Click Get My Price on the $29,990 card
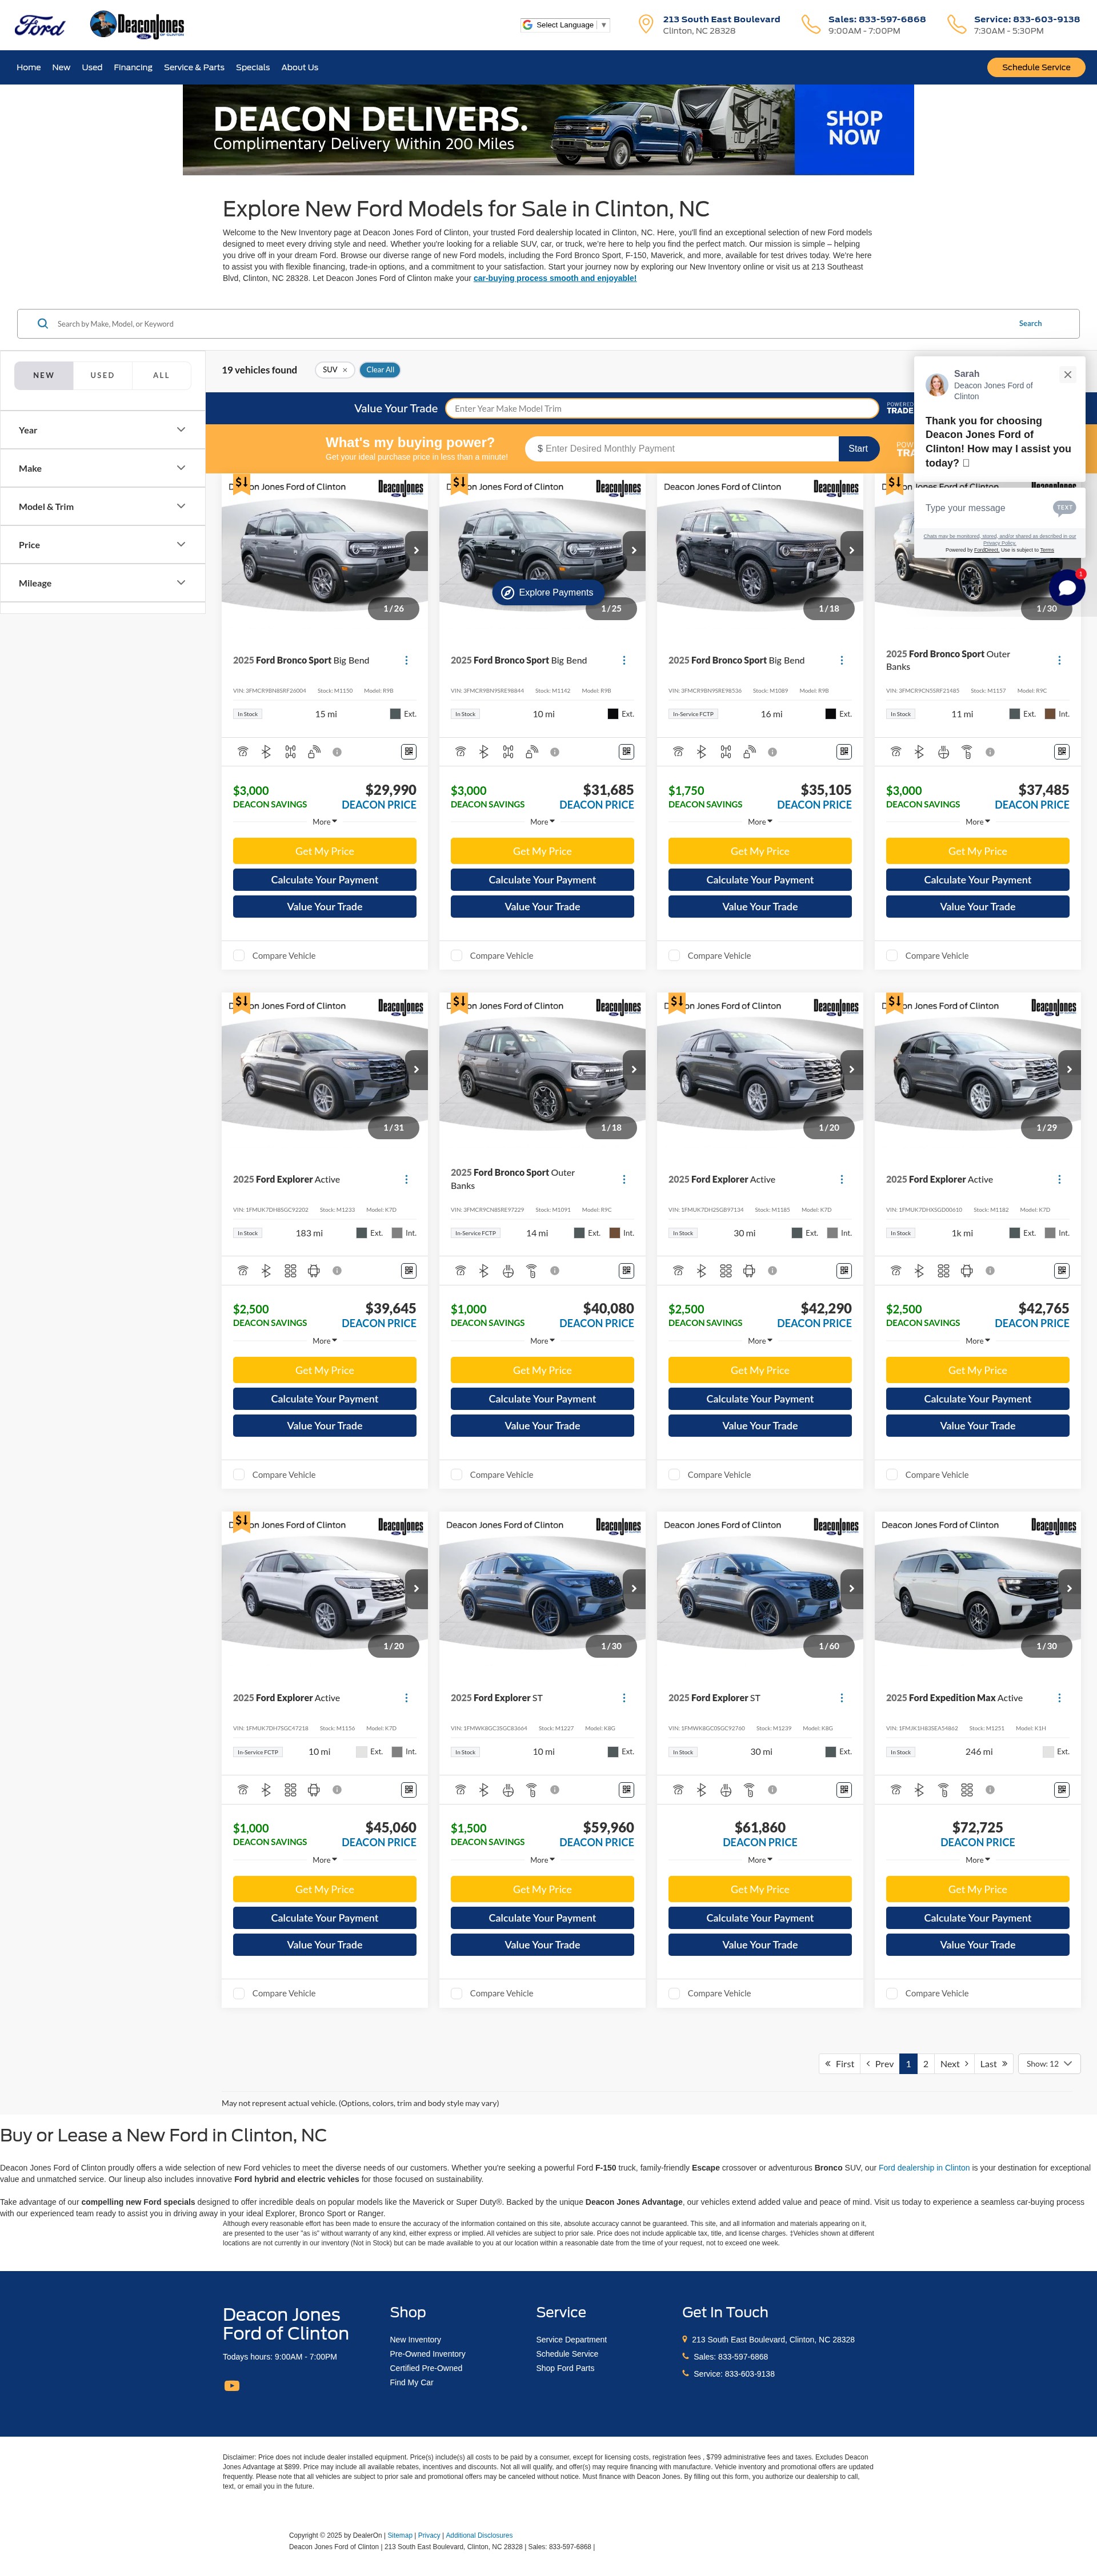This screenshot has width=1097, height=2576. pos(325,851)
